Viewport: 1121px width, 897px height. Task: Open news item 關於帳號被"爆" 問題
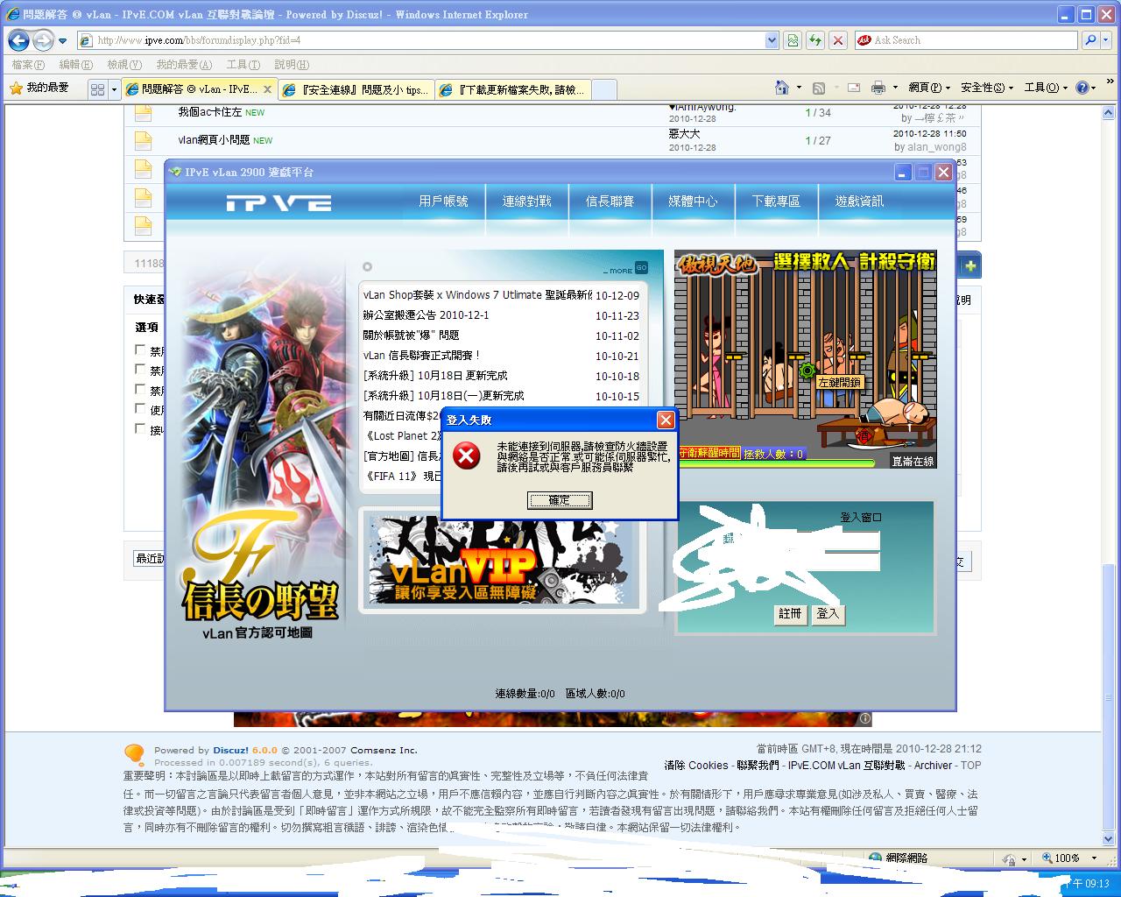click(411, 335)
